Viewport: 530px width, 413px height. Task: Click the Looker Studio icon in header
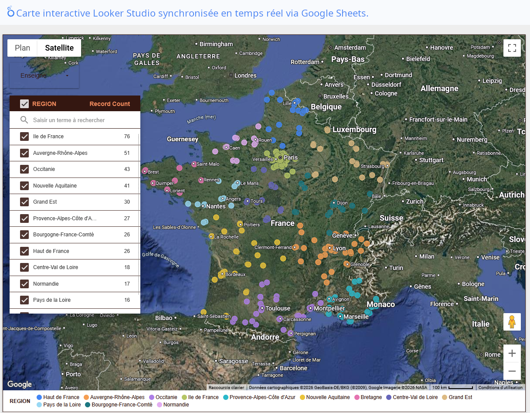click(x=11, y=12)
